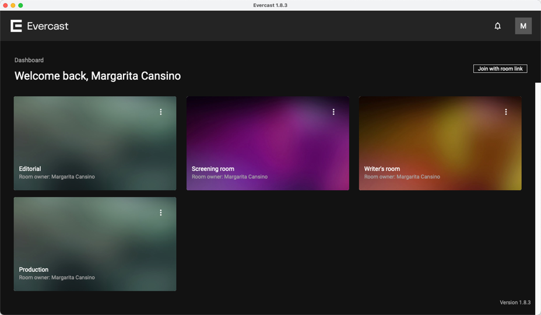Click the vertical scrollbar on the right edge
The height and width of the screenshot is (315, 541).
538,197
